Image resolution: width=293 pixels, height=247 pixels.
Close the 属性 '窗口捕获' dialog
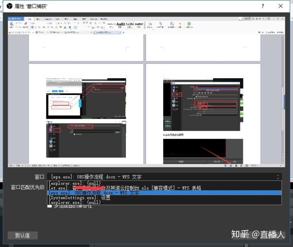(x=280, y=6)
